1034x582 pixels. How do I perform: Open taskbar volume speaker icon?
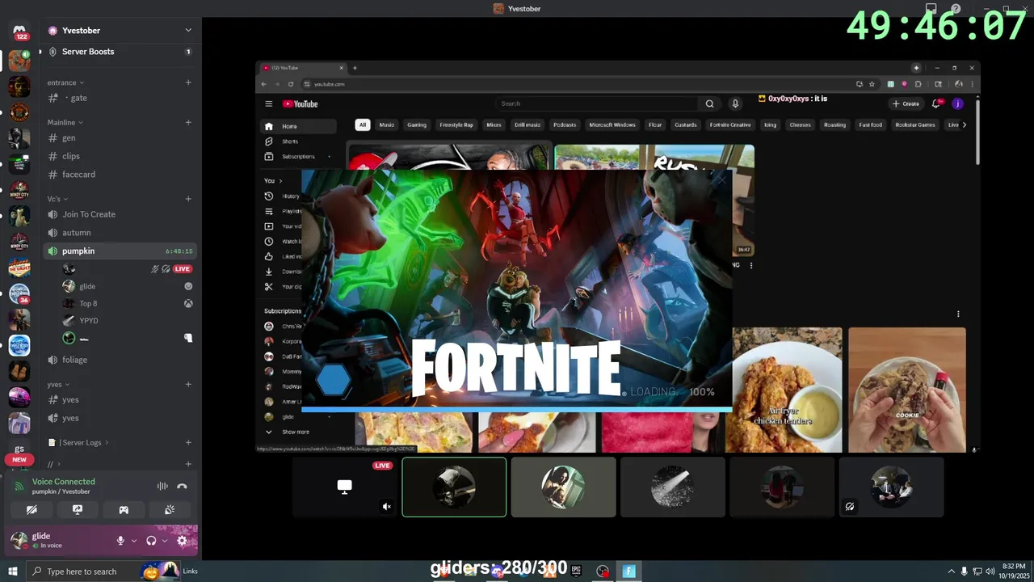[990, 571]
